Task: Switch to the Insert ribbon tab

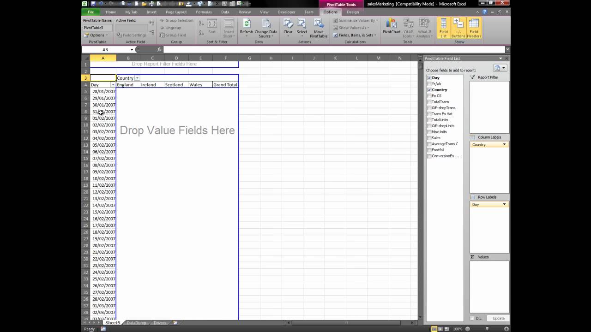Action: tap(151, 12)
